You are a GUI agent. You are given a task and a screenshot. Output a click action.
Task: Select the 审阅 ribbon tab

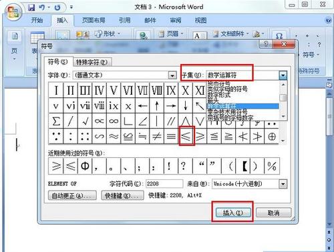click(x=176, y=20)
